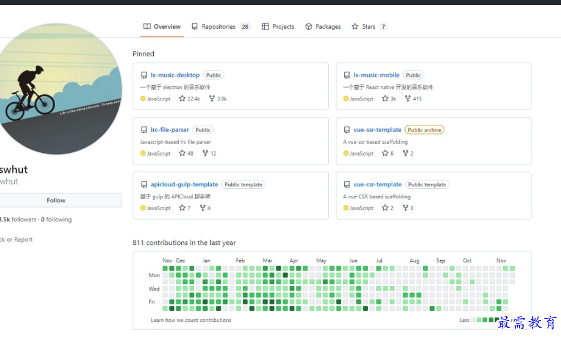Click the repo icon beside lrc-file-parser
Viewport: 561px width, 339px height.
[x=144, y=129]
